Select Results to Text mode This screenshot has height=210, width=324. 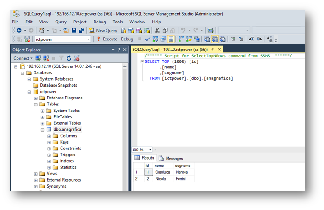[x=207, y=39]
